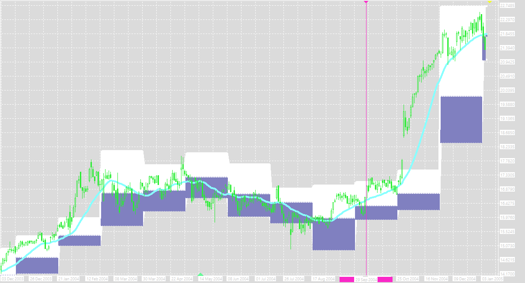525x283 pixels.
Task: Click the yellow triangle marker at top right
Action: tap(489, 2)
